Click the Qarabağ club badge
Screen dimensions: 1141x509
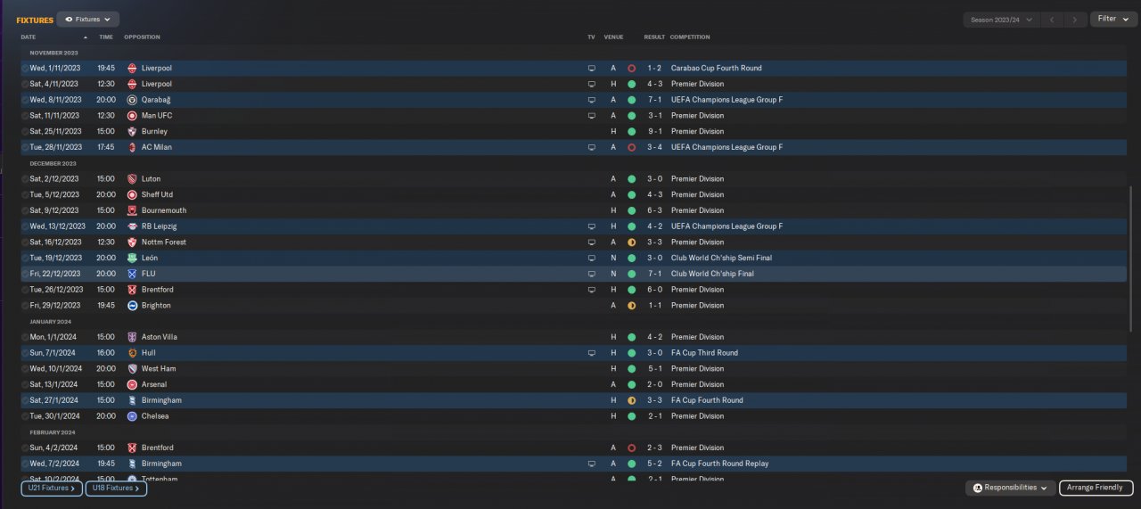(132, 100)
